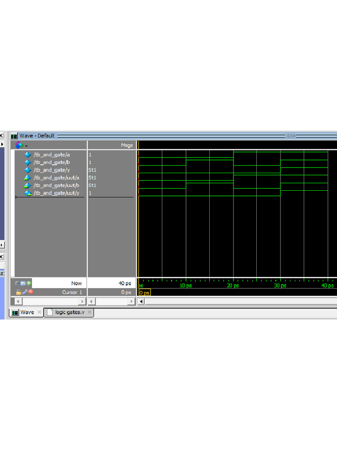Switch to the logic gates.v tab

(69, 312)
